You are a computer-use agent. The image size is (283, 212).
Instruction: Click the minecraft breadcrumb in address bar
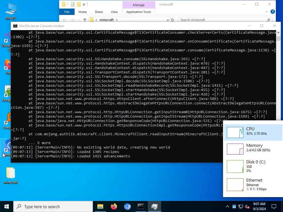click(x=106, y=20)
